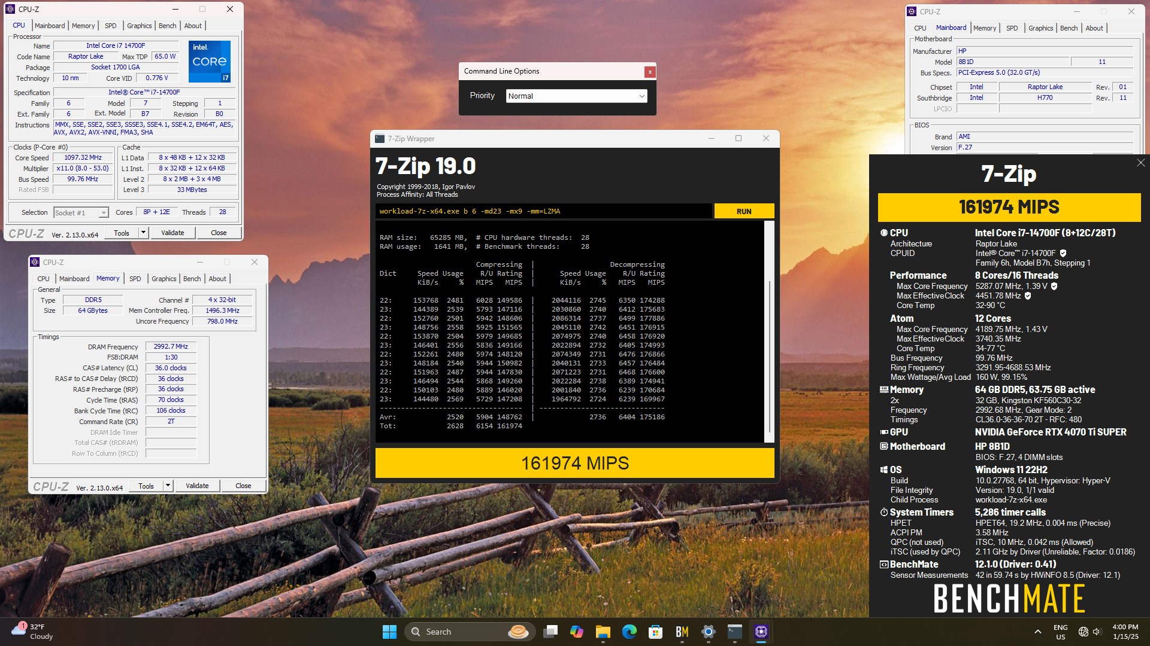
Task: Click the Intel Core i7 logo in CPU-Z
Action: point(210,61)
